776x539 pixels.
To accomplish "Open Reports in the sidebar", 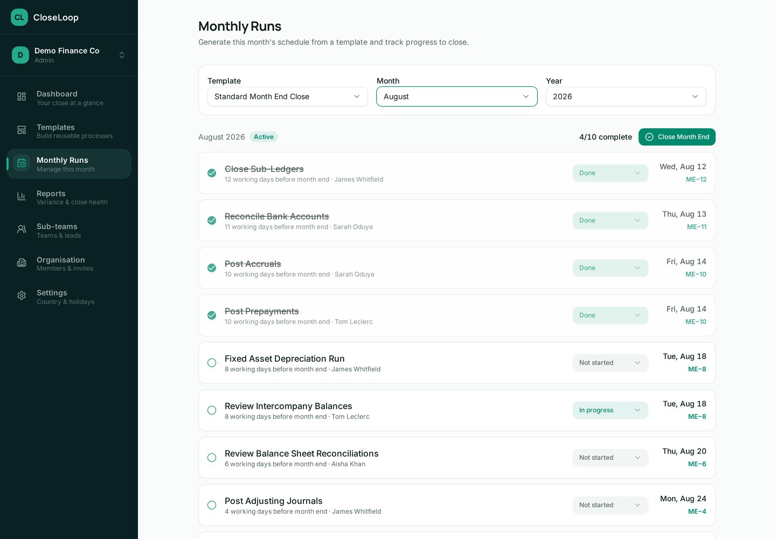I will click(69, 197).
